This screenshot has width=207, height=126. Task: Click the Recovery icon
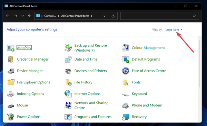(x=126, y=117)
